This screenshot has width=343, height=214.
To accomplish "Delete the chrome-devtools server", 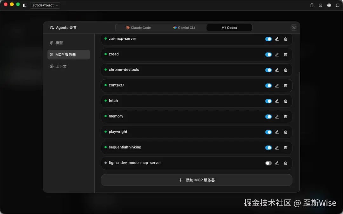I will pos(286,70).
